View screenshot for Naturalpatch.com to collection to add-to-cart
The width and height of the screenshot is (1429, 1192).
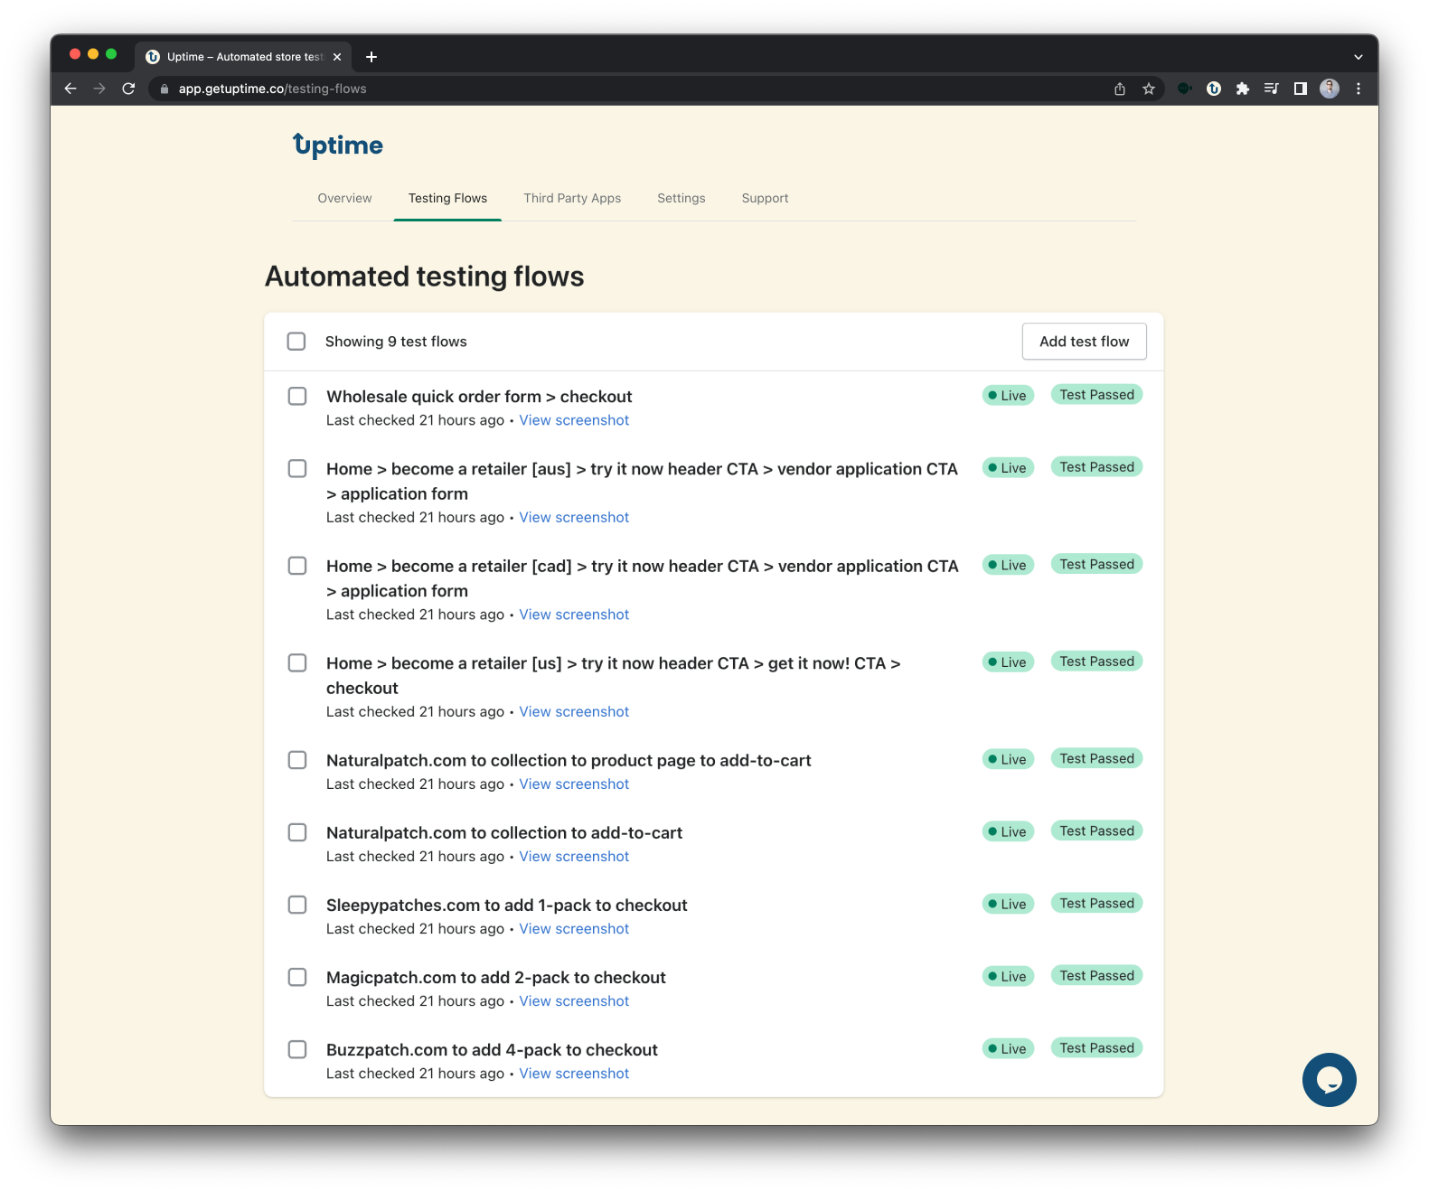pos(574,857)
